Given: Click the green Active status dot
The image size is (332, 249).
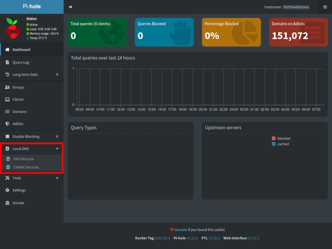Looking at the screenshot, I should [x=28, y=25].
